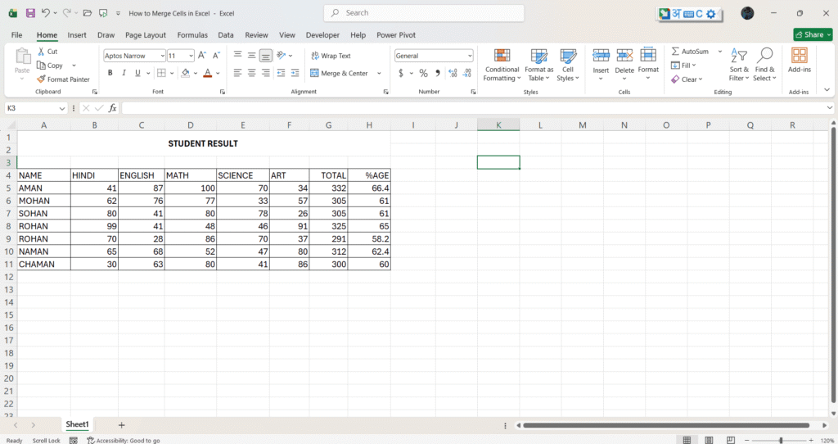
Task: Click the Align Right icon
Action: (x=266, y=73)
